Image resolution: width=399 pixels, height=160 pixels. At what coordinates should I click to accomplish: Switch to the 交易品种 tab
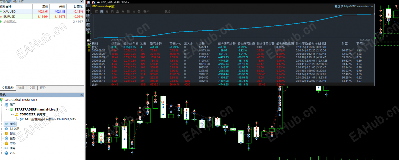point(8,88)
